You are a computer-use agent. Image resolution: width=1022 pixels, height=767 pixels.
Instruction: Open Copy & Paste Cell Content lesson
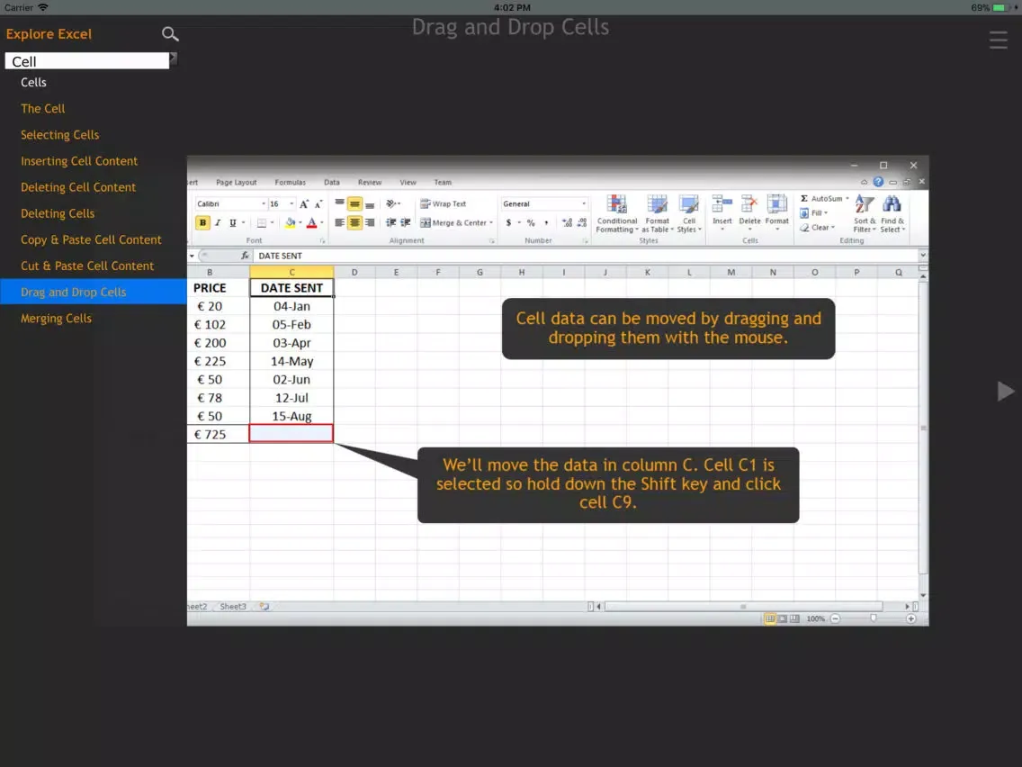coord(91,239)
